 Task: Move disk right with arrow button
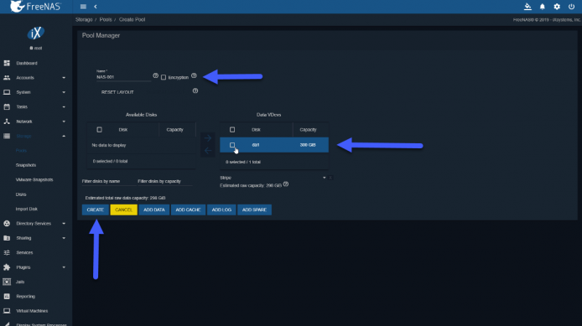click(208, 138)
